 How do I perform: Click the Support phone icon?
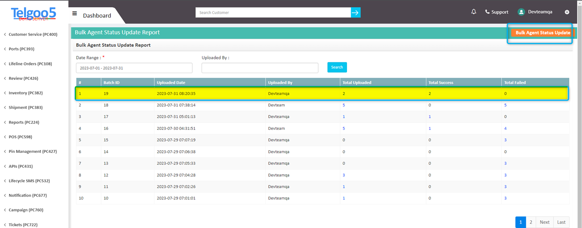tap(487, 12)
